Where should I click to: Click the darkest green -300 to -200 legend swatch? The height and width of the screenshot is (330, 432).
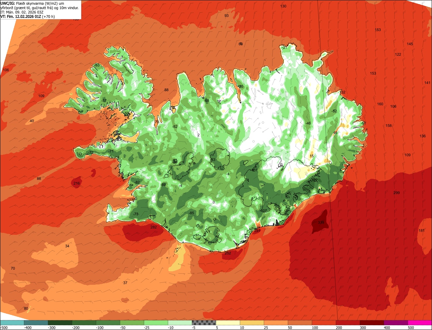click(x=60, y=323)
